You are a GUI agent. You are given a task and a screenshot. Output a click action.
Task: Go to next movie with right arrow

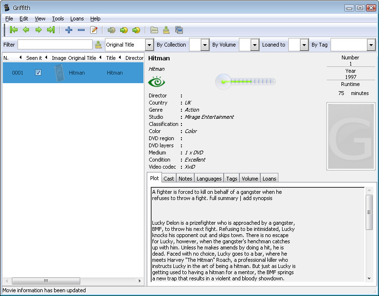38,30
